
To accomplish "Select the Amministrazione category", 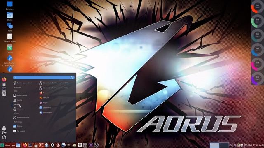I will 21,118.
